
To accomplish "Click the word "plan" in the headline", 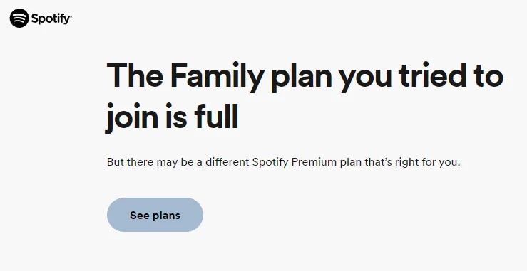I will [301, 77].
